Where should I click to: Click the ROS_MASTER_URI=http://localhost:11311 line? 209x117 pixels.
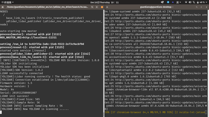click(x=28, y=37)
